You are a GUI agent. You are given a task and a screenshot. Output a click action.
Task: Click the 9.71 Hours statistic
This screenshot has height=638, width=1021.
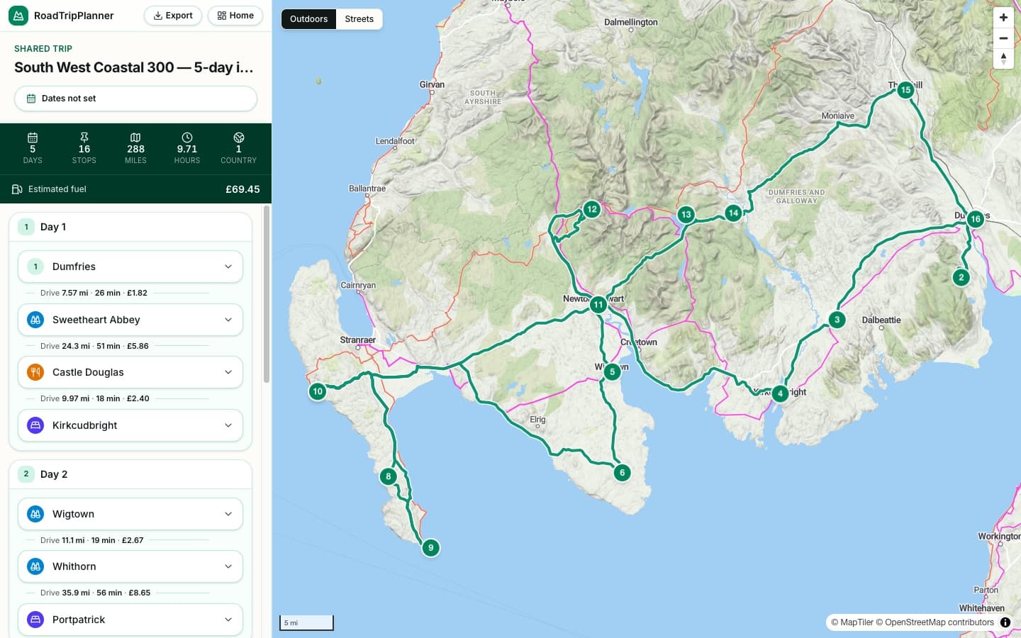[x=187, y=148]
